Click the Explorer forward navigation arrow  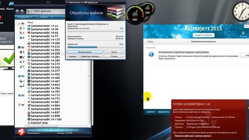[22, 11]
